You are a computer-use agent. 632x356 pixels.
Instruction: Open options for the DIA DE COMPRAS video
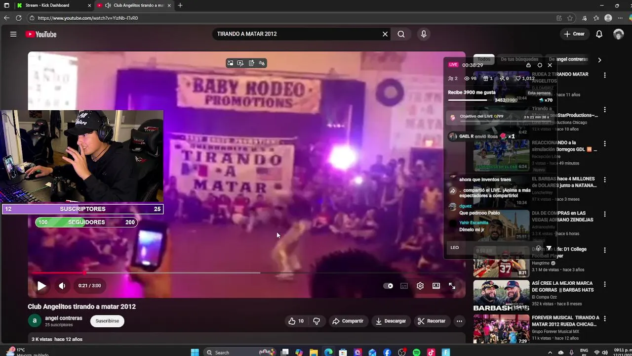[605, 214]
